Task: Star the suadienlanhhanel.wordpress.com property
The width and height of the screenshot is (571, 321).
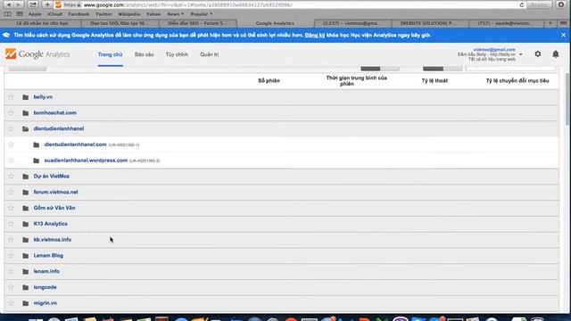Action: click(x=11, y=160)
